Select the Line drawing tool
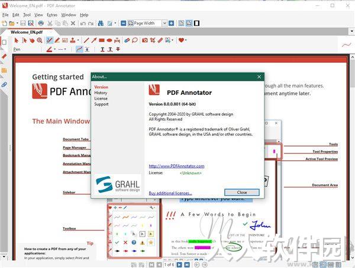This screenshot has height=268, width=355. [x=86, y=40]
